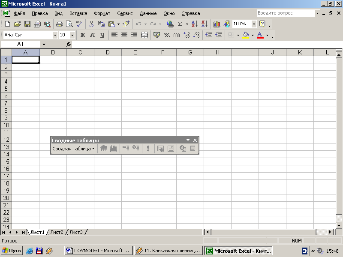Open the 100% zoom dropdown

pos(254,24)
